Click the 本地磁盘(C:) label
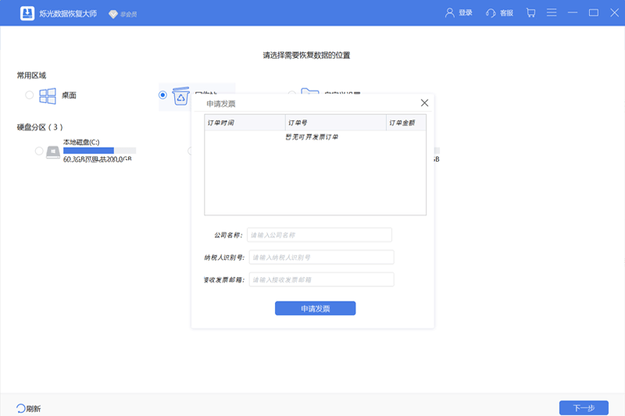Viewport: 625px width, 416px height. (x=81, y=142)
